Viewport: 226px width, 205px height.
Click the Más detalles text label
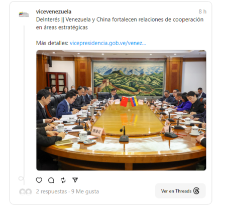[x=52, y=43]
